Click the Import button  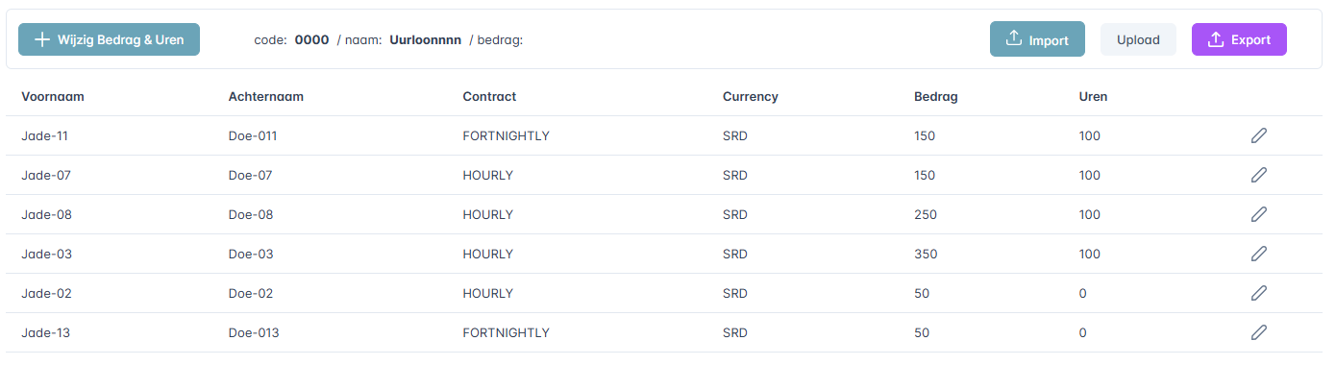click(1037, 39)
